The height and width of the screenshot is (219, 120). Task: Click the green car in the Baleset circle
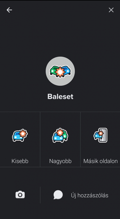pos(53,70)
